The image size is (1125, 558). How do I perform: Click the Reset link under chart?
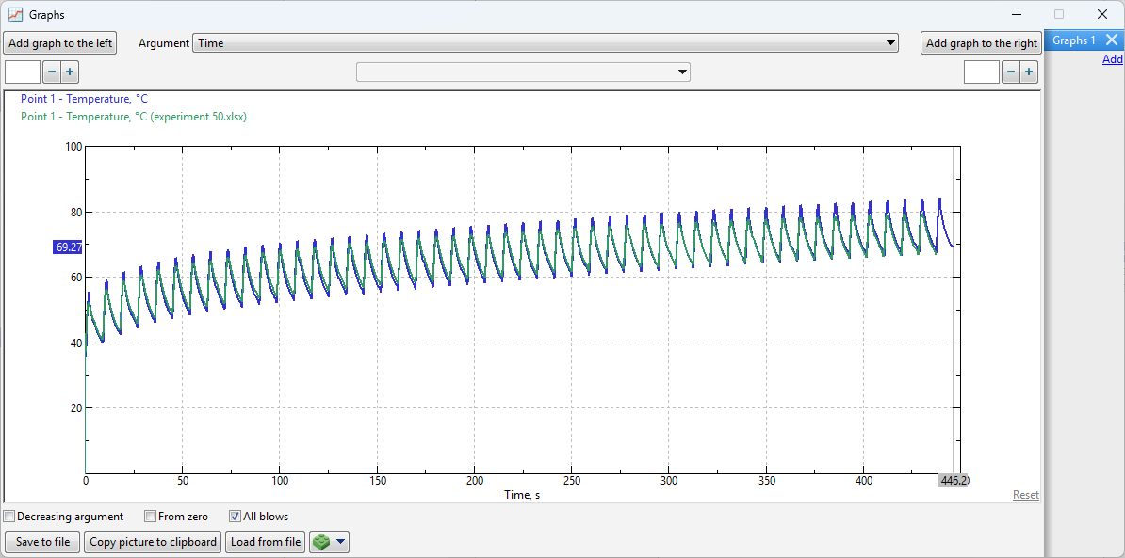coord(1025,495)
